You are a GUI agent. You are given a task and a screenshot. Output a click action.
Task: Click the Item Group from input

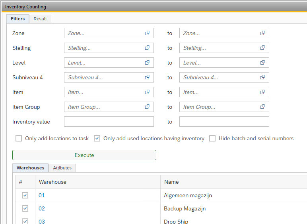click(x=103, y=107)
